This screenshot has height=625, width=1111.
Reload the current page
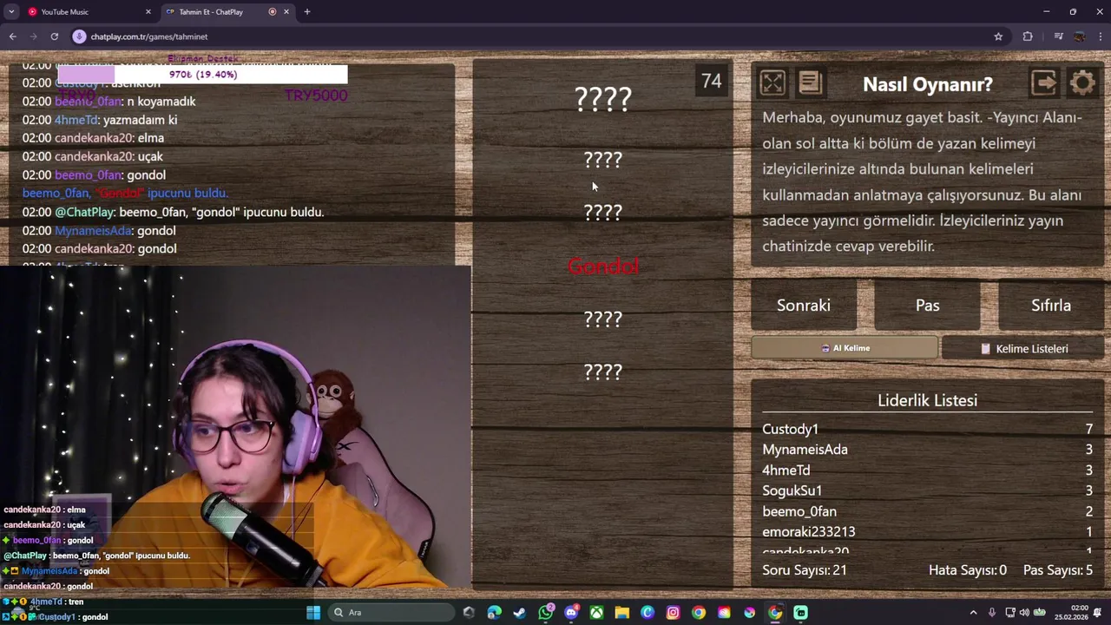[54, 36]
